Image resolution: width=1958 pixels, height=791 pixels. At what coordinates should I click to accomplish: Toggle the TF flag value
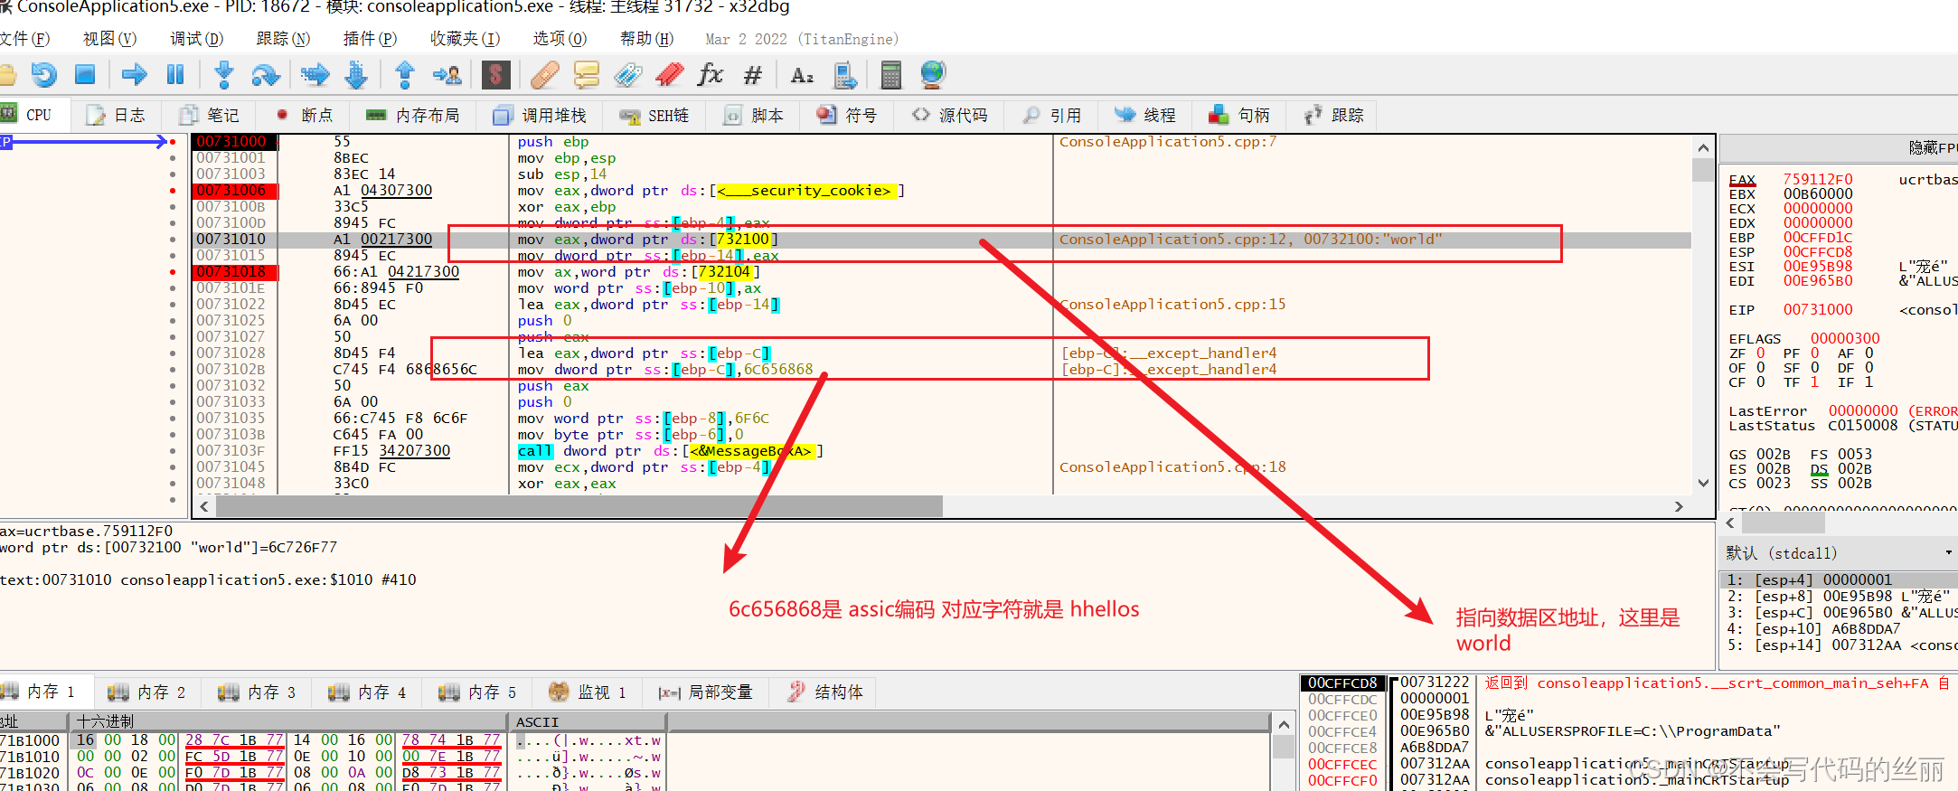1814,382
